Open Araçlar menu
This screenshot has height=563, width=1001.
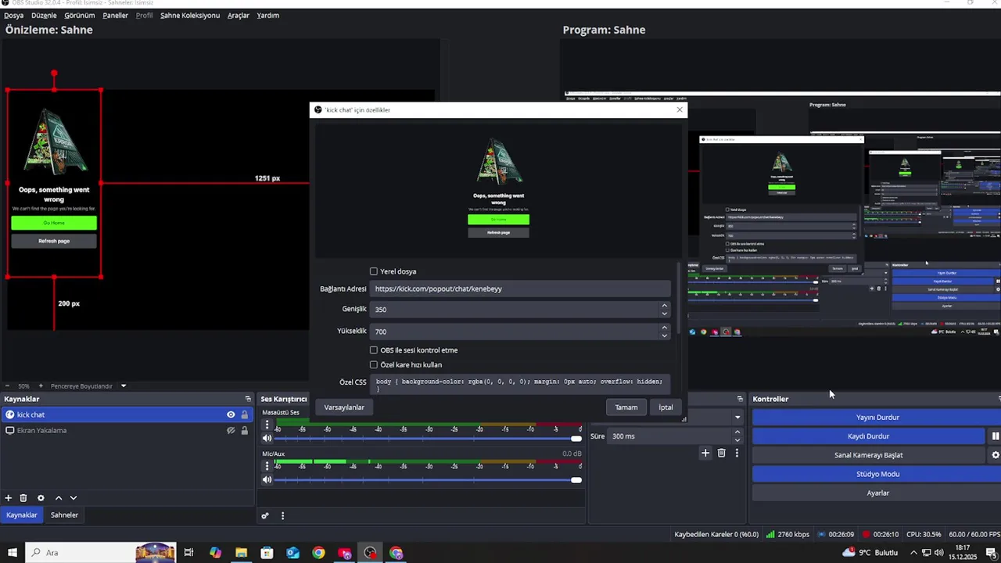pyautogui.click(x=238, y=16)
